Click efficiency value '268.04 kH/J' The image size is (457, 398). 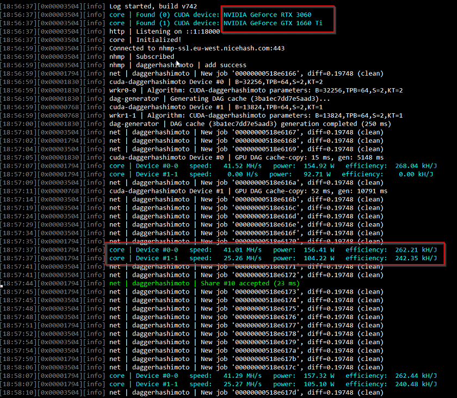[416, 166]
